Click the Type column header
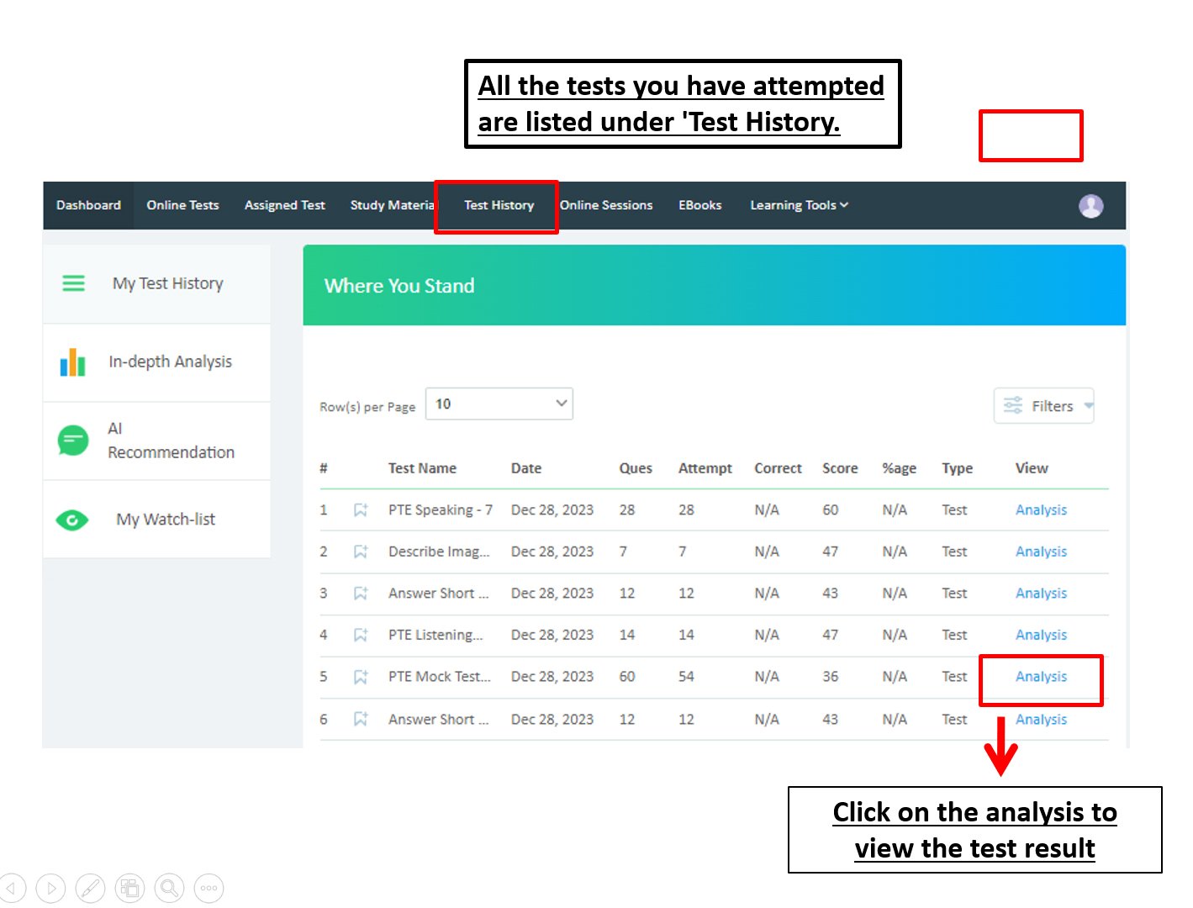1193x908 pixels. point(957,468)
